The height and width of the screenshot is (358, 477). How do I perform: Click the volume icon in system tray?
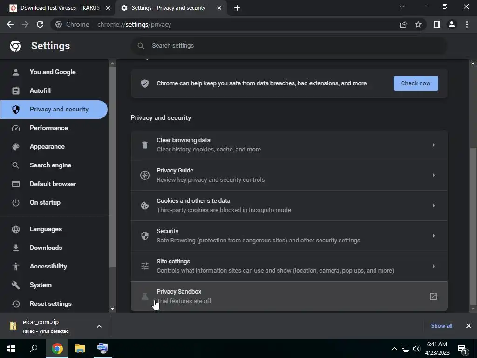(x=416, y=349)
